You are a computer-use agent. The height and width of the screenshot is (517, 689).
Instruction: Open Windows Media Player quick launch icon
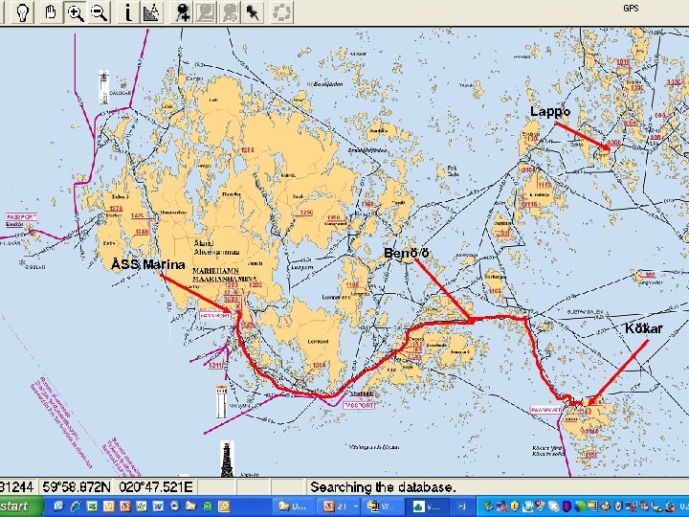(174, 506)
